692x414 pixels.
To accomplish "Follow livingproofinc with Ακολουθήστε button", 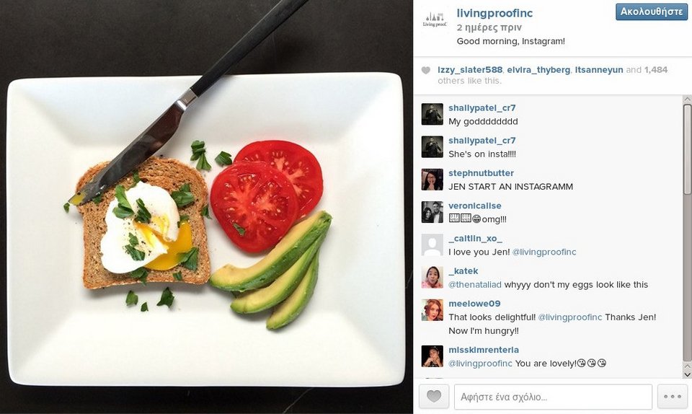I will (652, 12).
